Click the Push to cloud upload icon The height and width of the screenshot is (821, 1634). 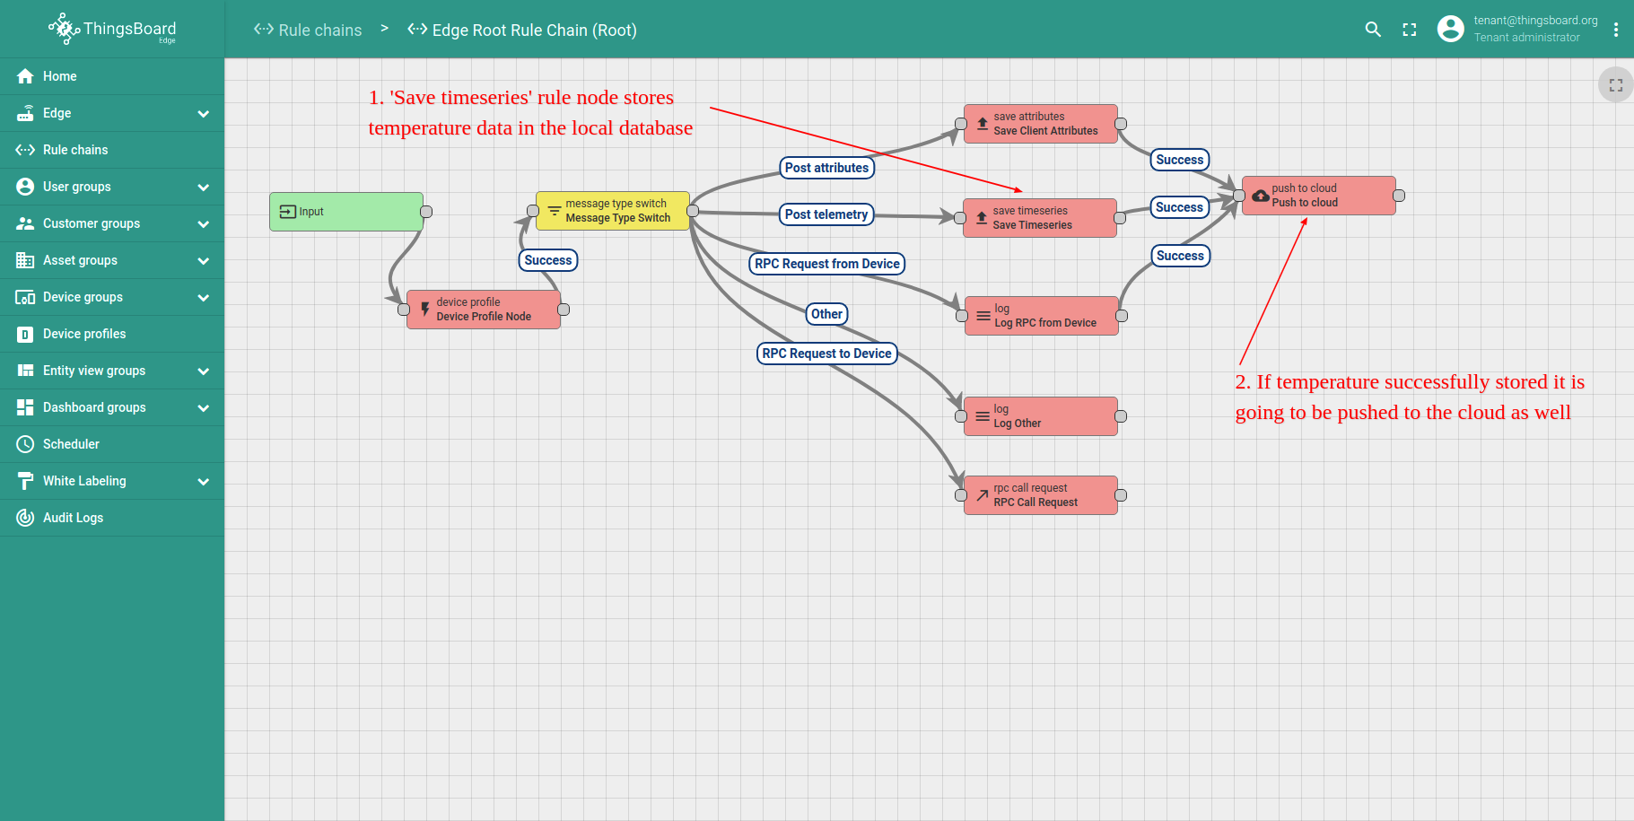click(x=1261, y=196)
